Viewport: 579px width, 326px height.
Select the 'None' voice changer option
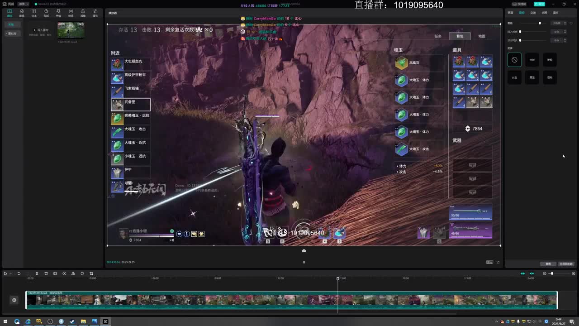pyautogui.click(x=514, y=60)
